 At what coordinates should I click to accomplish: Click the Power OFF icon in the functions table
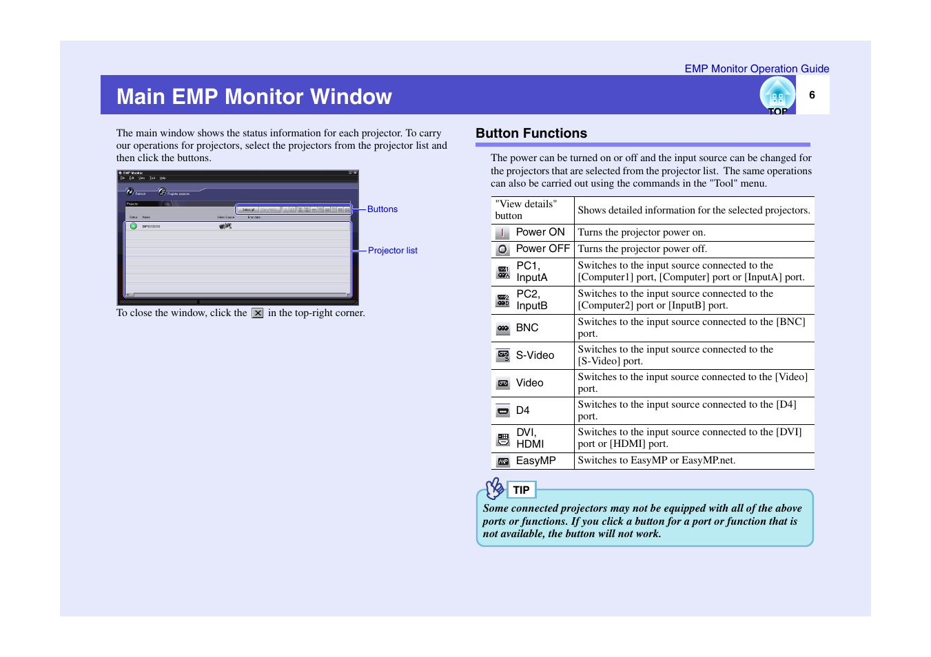tap(503, 249)
